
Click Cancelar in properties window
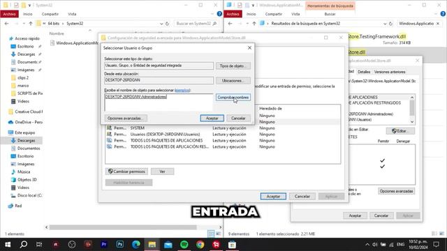click(x=381, y=215)
